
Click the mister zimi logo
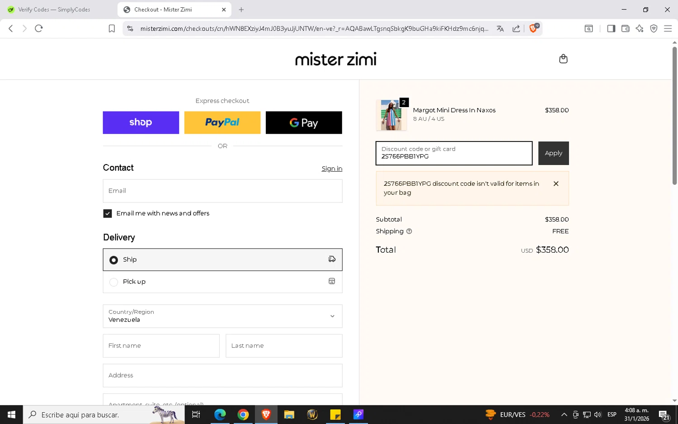(x=335, y=59)
